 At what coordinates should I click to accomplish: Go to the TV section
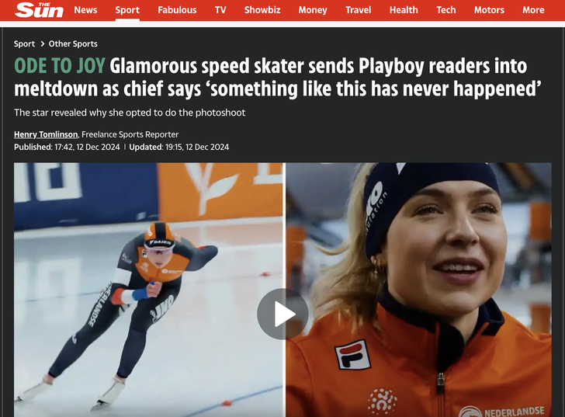pos(220,10)
